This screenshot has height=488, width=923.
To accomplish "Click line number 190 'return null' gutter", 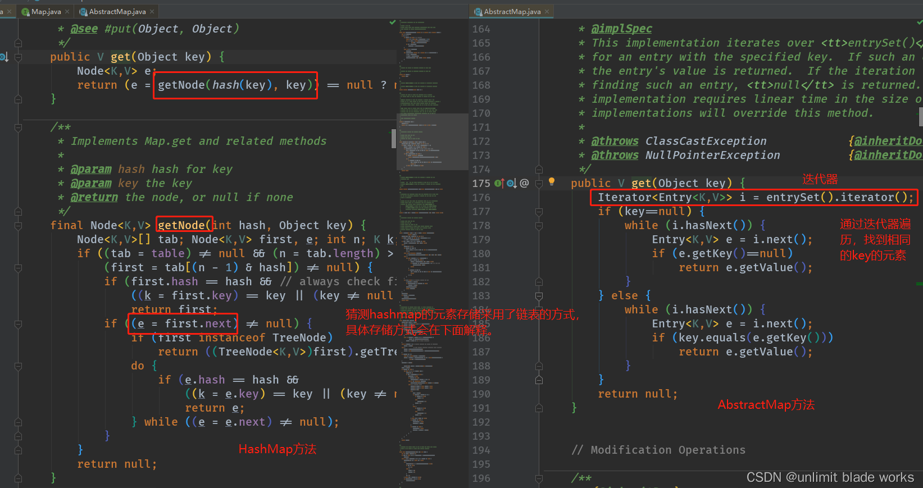I will pos(481,394).
